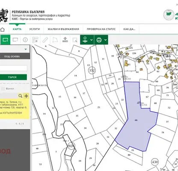The height and width of the screenshot is (171, 178).
Task: Click the dashed selection cursor tool
Action: [x=75, y=40]
